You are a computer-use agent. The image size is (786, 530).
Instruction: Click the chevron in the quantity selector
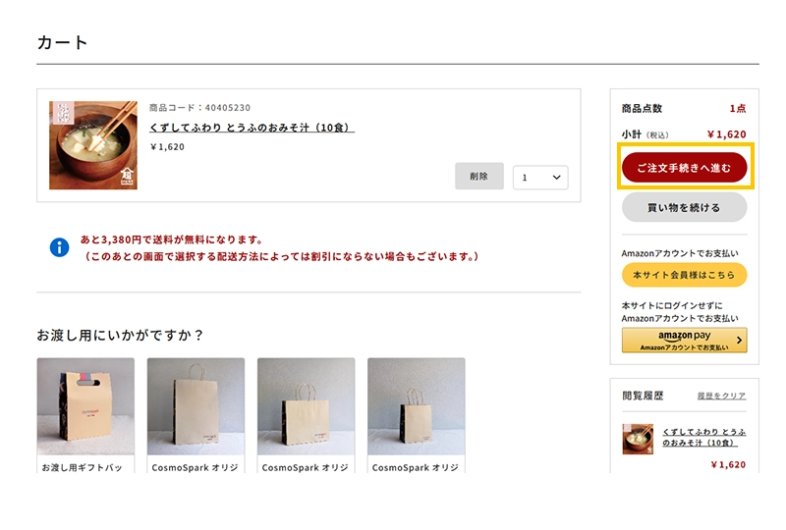coord(556,178)
